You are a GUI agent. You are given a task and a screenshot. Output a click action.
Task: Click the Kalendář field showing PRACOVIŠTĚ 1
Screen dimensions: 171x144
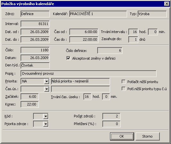click(98, 14)
